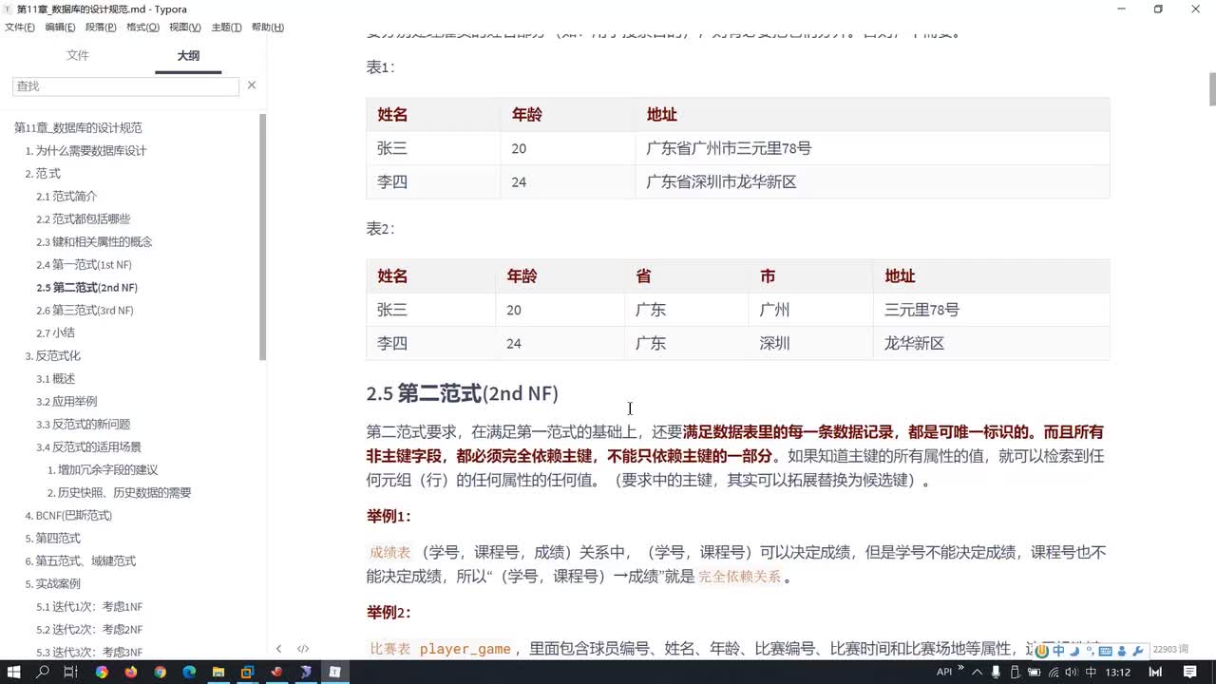This screenshot has width=1216, height=684.
Task: Open the 主题(T) menu
Action: coord(226,28)
